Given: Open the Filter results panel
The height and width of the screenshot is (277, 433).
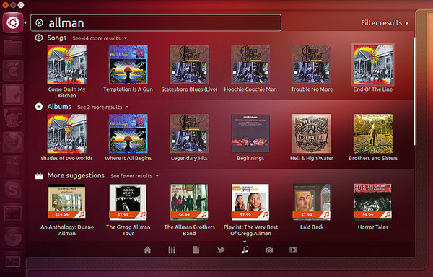Looking at the screenshot, I should click(385, 23).
